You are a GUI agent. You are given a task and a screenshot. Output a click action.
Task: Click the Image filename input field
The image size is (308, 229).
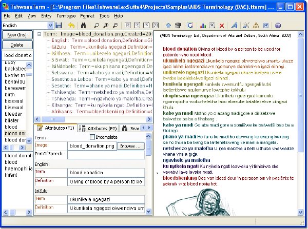click(92, 146)
